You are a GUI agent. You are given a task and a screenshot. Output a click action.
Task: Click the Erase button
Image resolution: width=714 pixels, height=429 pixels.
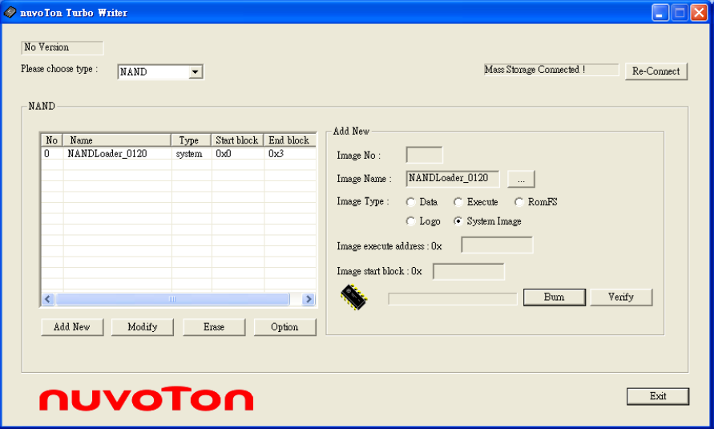[214, 327]
